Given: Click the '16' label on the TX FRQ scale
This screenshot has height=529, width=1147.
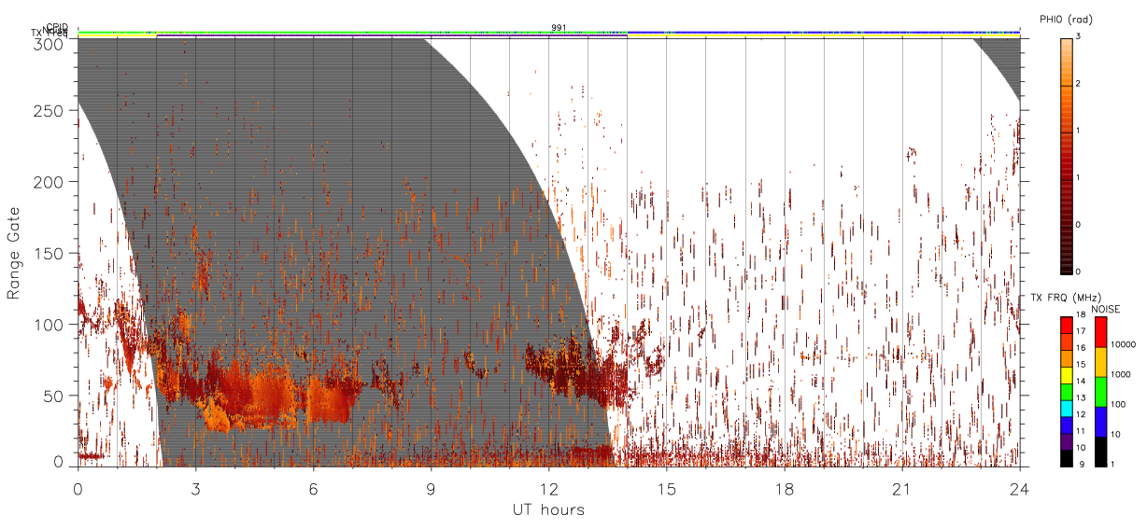Looking at the screenshot, I should pos(1080,348).
